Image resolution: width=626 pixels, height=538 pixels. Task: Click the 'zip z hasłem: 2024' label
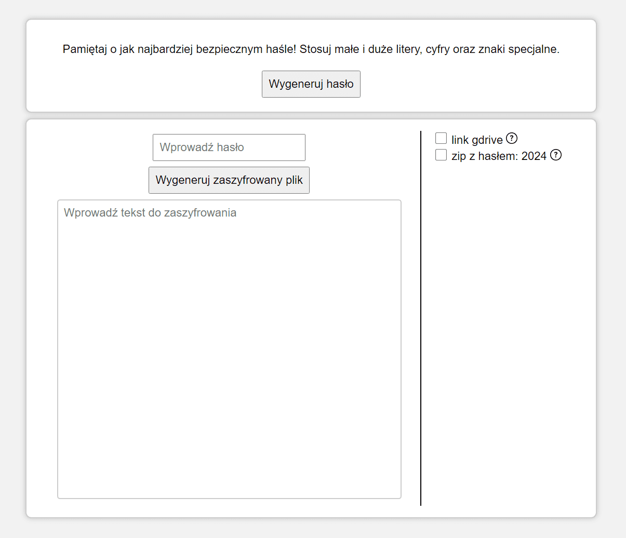(499, 156)
